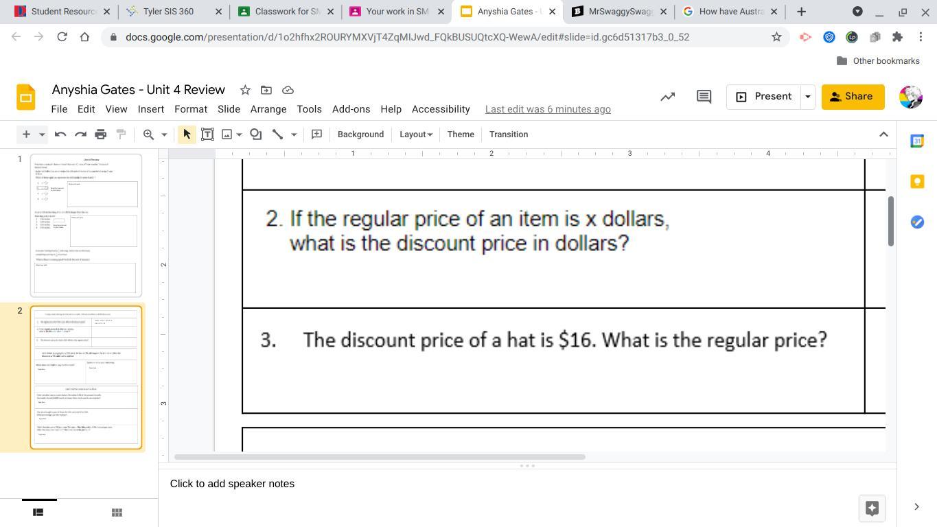This screenshot has width=937, height=527.
Task: Select the Shape tool
Action: (x=256, y=134)
